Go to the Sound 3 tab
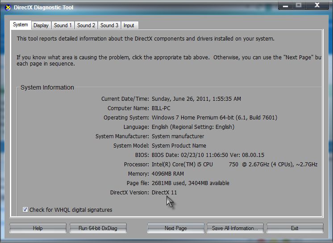Screen dimensions: 333x243 [109, 25]
